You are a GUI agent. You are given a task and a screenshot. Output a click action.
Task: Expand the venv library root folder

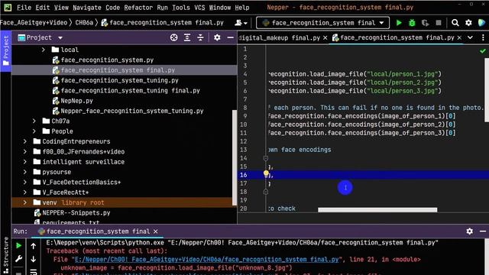pos(25,202)
